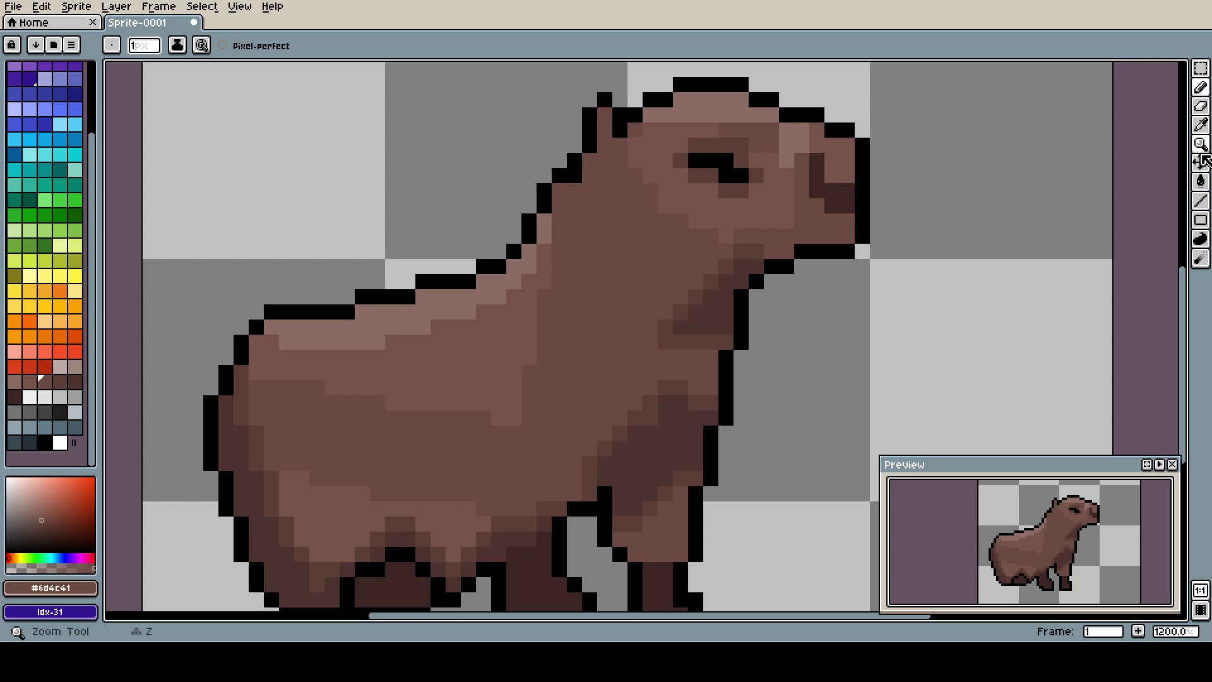
Task: Select the Rectangle shape tool
Action: pos(1201,220)
